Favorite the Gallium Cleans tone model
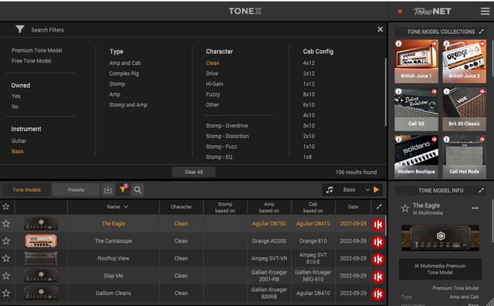Viewport: 494px width, 306px height. pos(6,293)
